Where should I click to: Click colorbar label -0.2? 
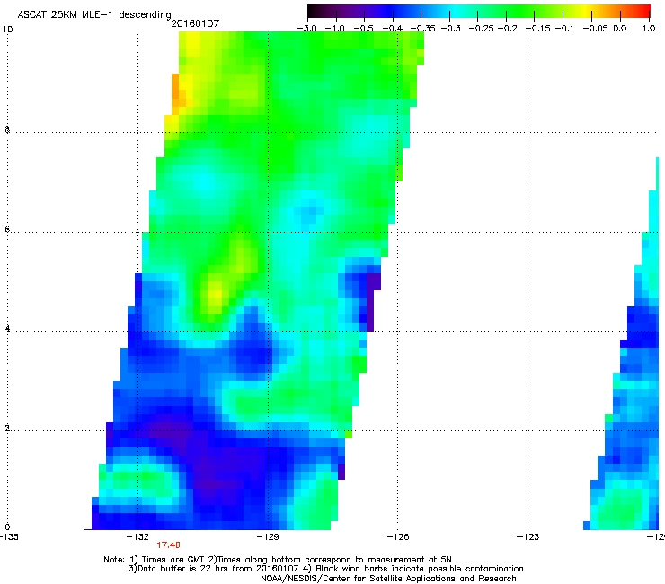coord(507,29)
